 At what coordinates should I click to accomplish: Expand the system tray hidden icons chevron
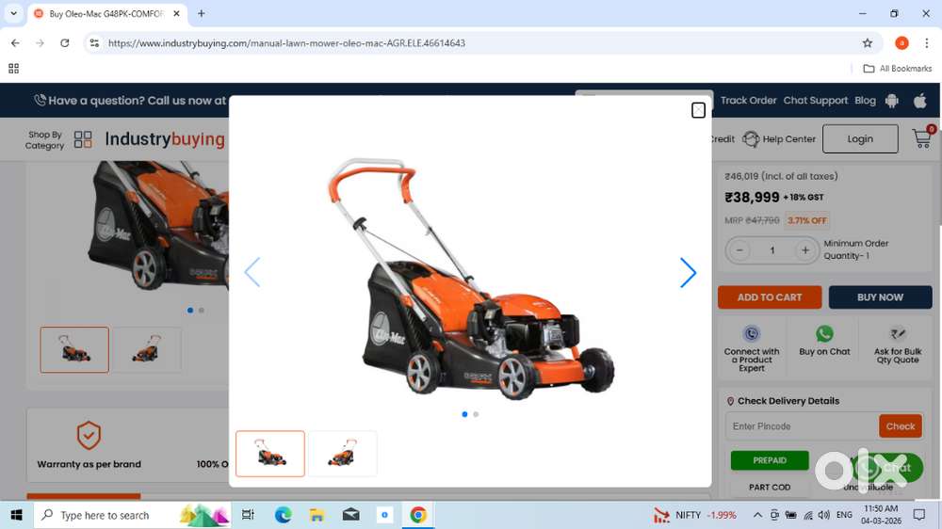coord(756,516)
